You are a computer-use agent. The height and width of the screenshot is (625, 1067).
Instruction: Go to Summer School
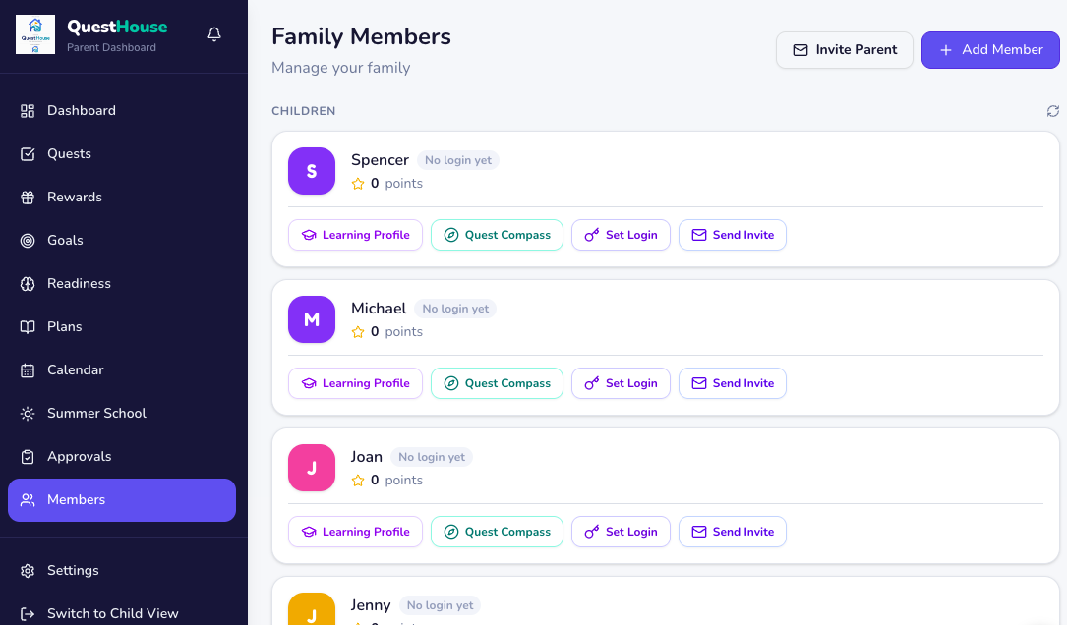pyautogui.click(x=122, y=414)
